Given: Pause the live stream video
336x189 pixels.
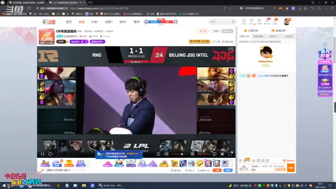Looking at the screenshot, I should pos(43,154).
